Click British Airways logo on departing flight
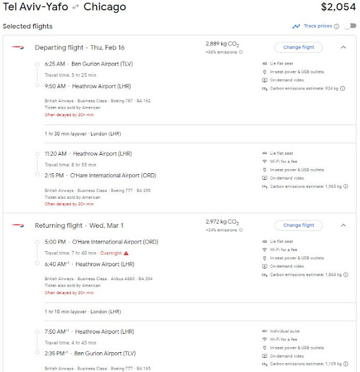This screenshot has width=360, height=372. [17, 47]
